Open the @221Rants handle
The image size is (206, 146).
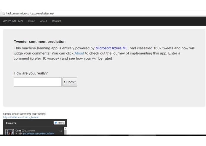pos(30,131)
